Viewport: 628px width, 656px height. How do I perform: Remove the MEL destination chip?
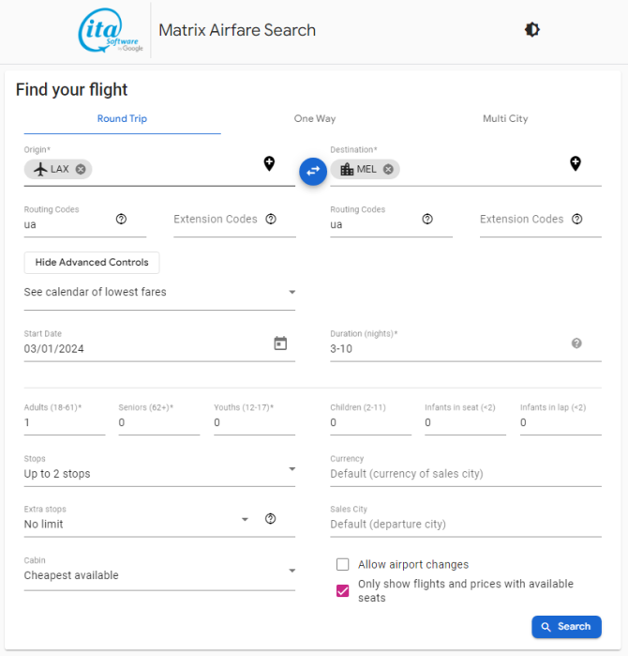[x=388, y=169]
